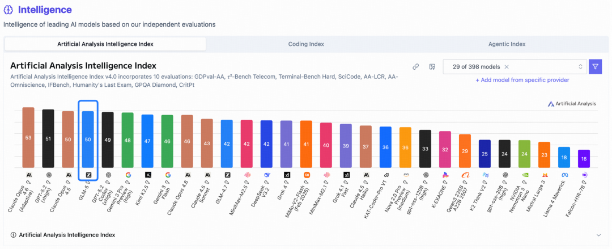Click the Artificial Analysis logo watermark
This screenshot has width=612, height=249.
[x=572, y=104]
